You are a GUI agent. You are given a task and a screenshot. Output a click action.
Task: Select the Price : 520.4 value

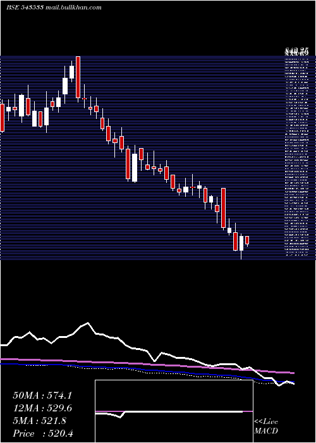point(43,434)
